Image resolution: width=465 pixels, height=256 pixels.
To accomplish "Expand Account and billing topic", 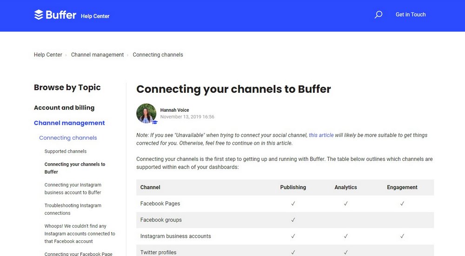I will click(x=64, y=108).
